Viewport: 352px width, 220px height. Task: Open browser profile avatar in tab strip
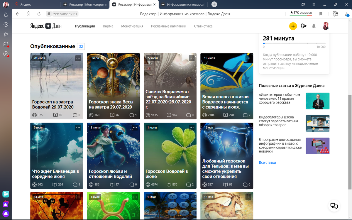(x=6, y=4)
